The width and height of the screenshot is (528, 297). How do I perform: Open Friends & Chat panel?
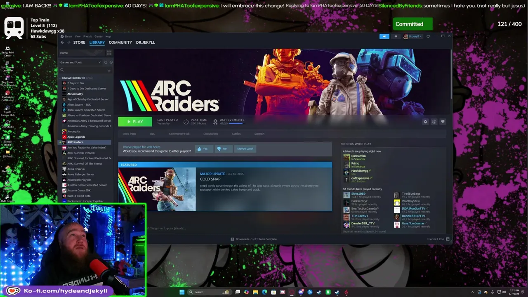click(438, 239)
